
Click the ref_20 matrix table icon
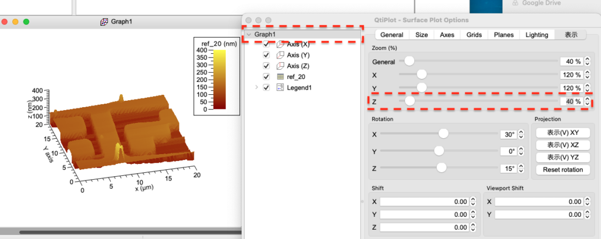(x=280, y=77)
